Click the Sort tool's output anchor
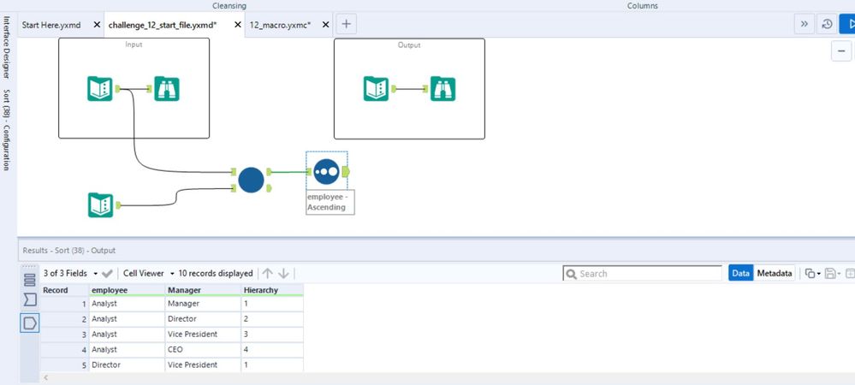The width and height of the screenshot is (855, 385). [x=346, y=171]
